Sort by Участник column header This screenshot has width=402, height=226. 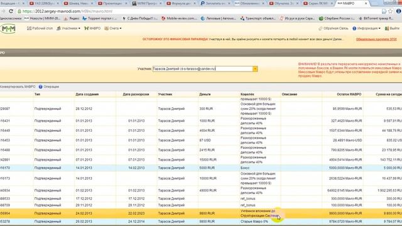(x=165, y=94)
